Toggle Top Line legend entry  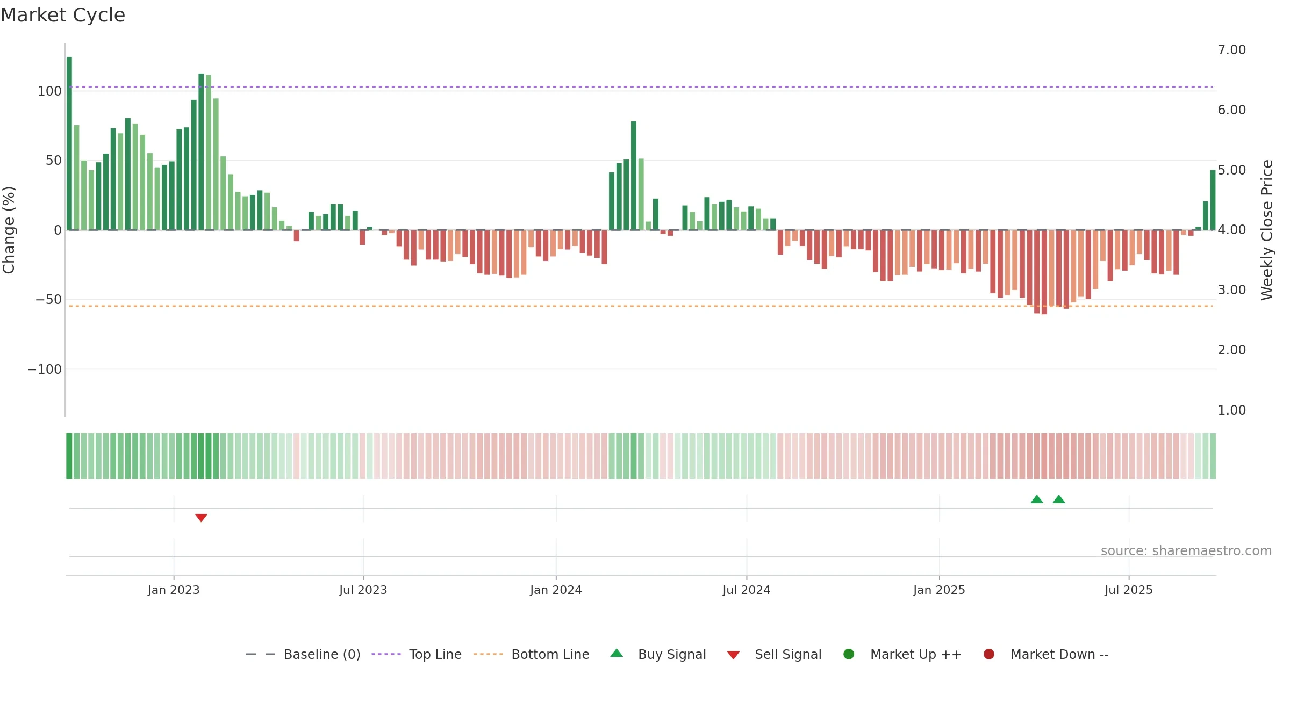pos(417,654)
